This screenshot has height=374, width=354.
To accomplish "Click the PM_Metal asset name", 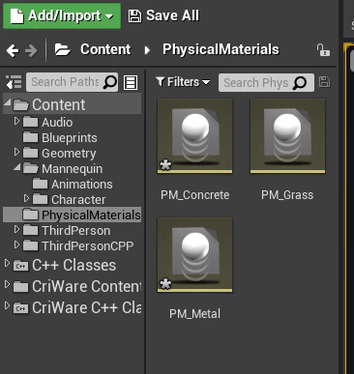I will point(194,314).
